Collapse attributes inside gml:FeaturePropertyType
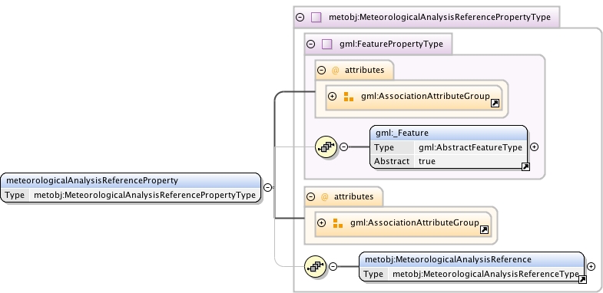Screen dimensions: 603x293 click(x=322, y=71)
